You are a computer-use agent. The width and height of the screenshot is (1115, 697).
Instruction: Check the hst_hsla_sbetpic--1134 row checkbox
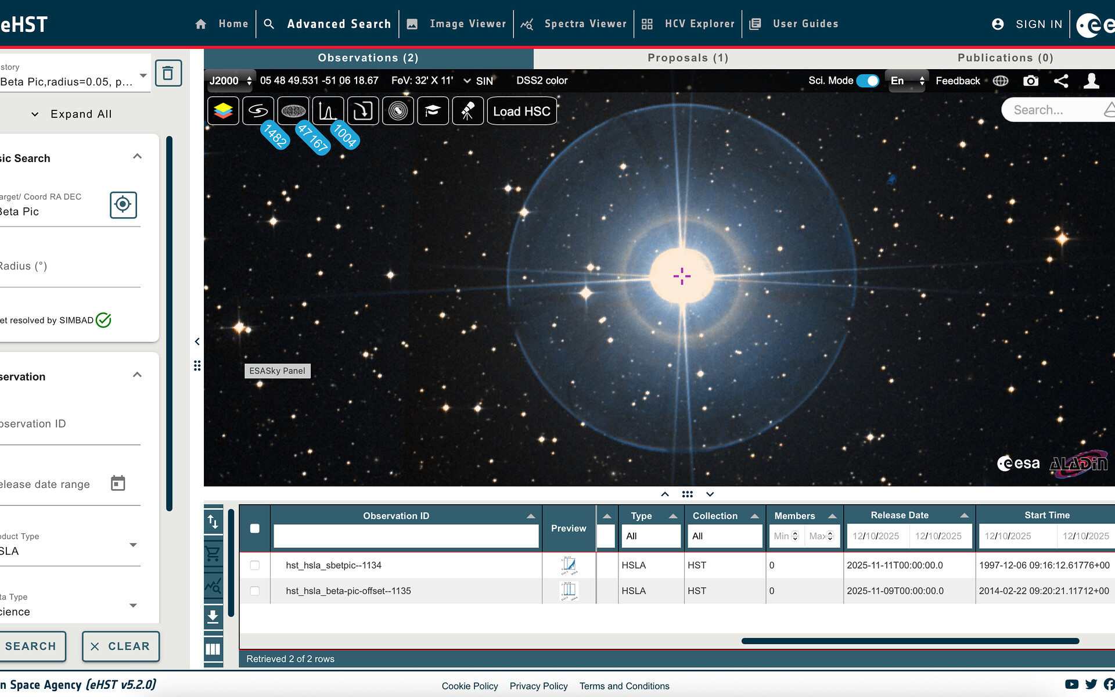point(254,565)
